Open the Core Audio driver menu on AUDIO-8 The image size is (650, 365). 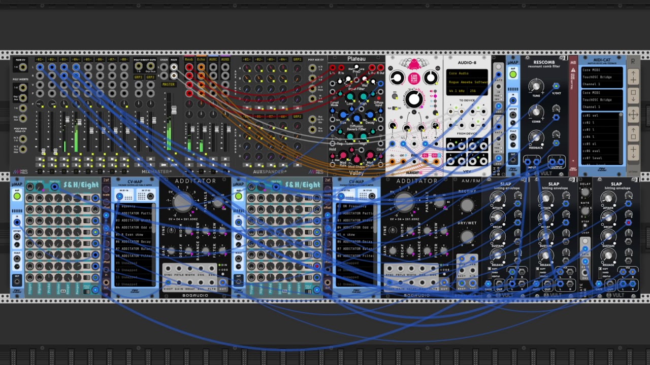point(467,74)
